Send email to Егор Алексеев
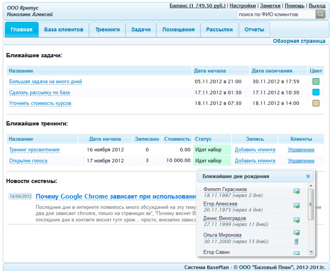332x271 pixels. [297, 206]
